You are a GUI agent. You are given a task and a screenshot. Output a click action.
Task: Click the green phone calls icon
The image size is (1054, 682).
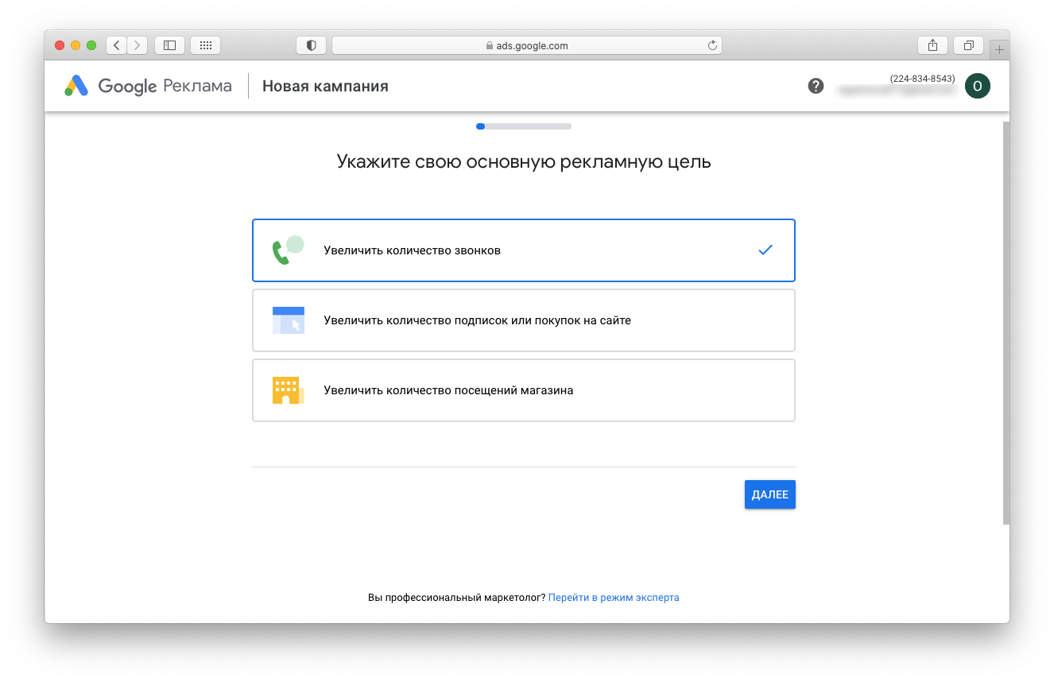pos(288,250)
